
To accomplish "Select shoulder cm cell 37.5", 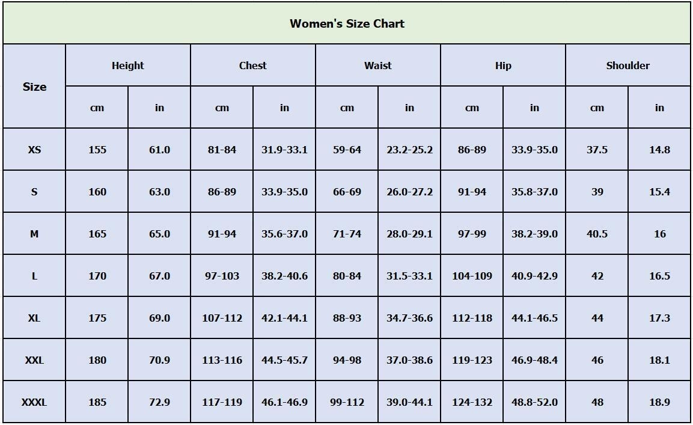I will (x=597, y=150).
